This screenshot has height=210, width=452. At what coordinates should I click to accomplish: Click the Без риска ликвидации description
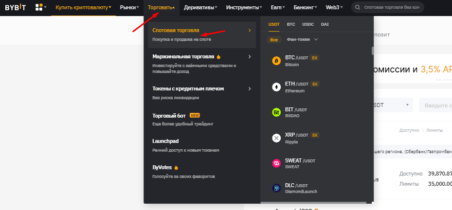point(176,98)
